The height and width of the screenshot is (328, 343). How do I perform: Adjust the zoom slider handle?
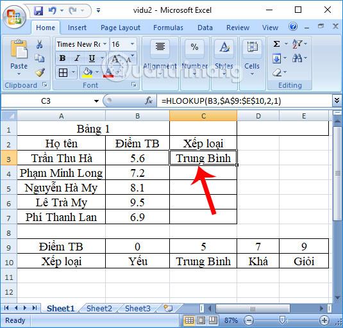tap(282, 320)
